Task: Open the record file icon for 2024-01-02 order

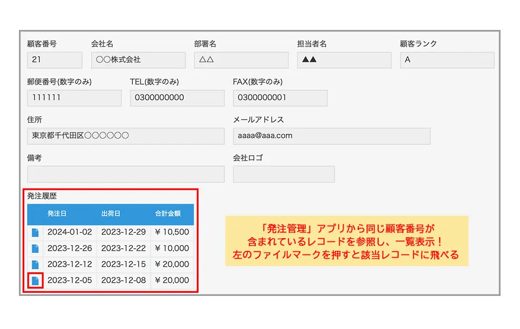Action: [35, 232]
